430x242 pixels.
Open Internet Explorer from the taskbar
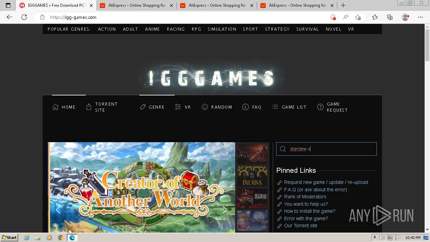pyautogui.click(x=27, y=238)
